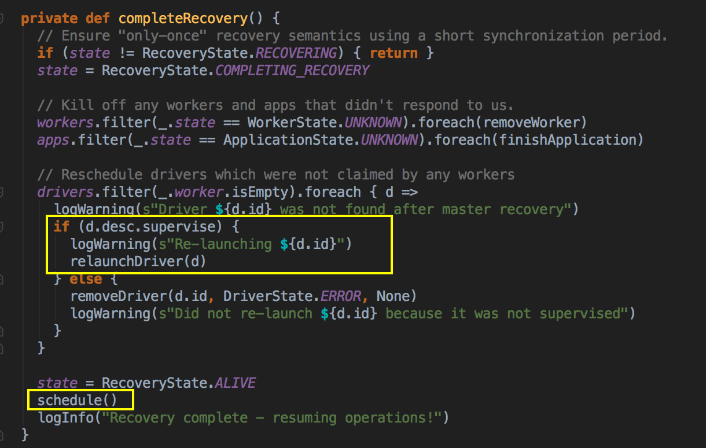
Task: Click UNKNOWN after ApplicationState
Action: coord(388,140)
